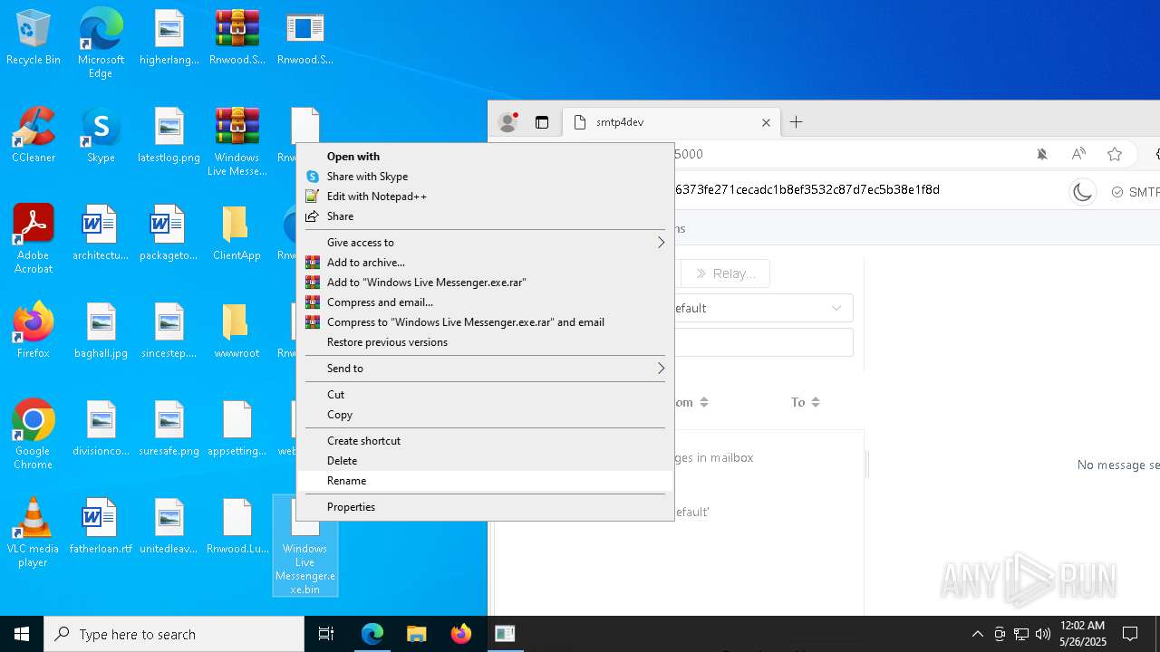The width and height of the screenshot is (1160, 652).
Task: Choose Copy from context menu
Action: click(486, 415)
